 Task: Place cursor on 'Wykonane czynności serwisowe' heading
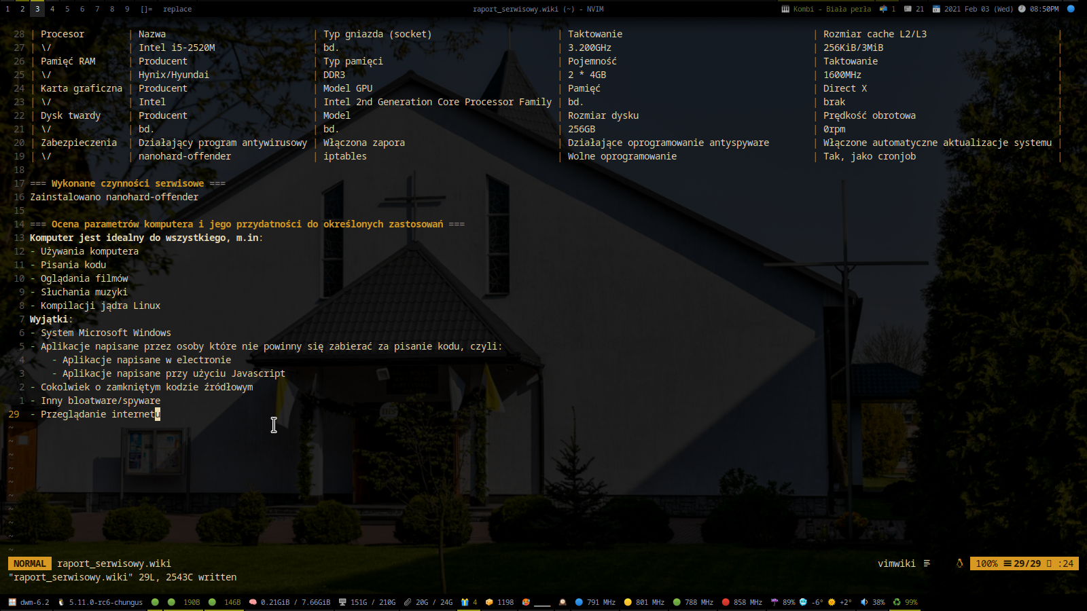point(128,183)
